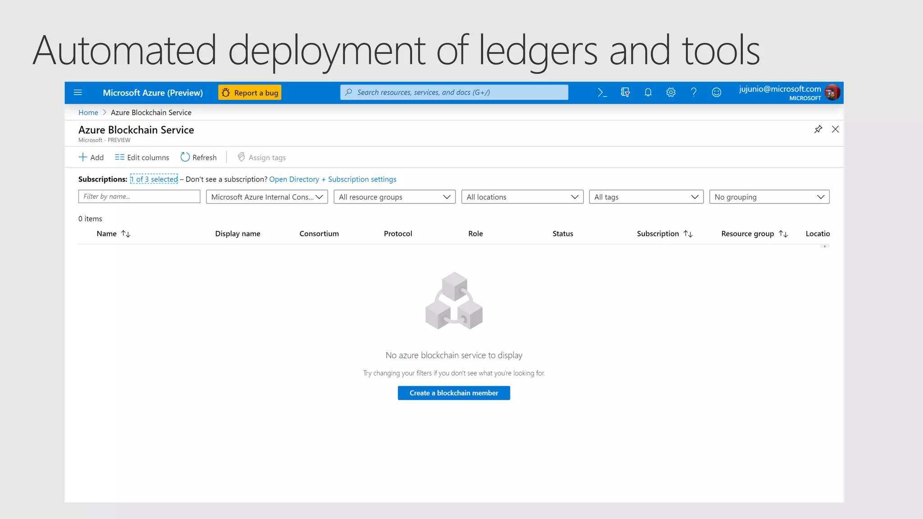Click the Protocol column header

point(398,233)
